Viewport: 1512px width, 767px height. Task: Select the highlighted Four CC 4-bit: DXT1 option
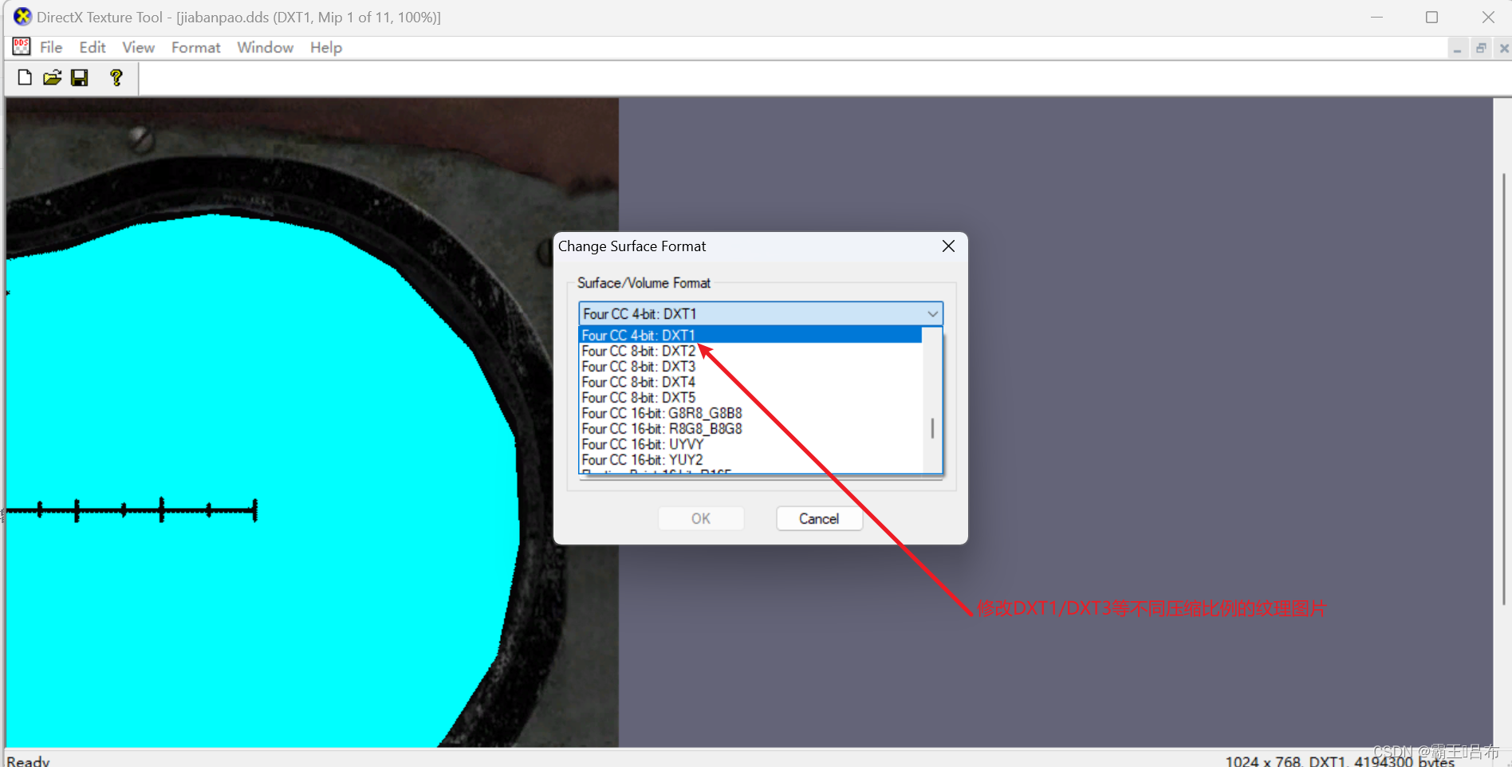tap(638, 335)
